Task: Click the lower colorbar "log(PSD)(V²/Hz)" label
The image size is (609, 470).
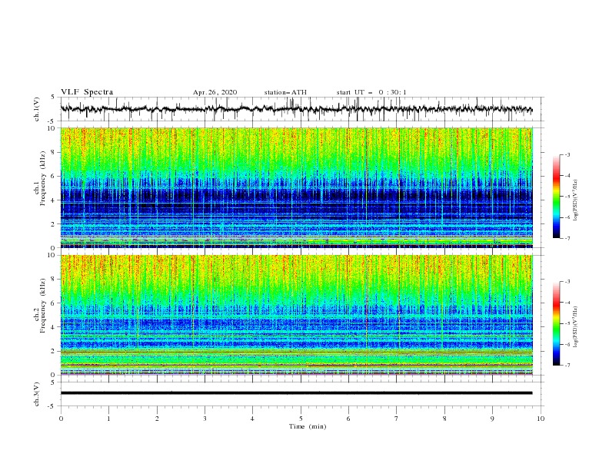Action: pos(575,326)
